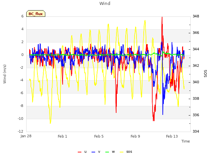Click the 336 right axis value

(196, 115)
